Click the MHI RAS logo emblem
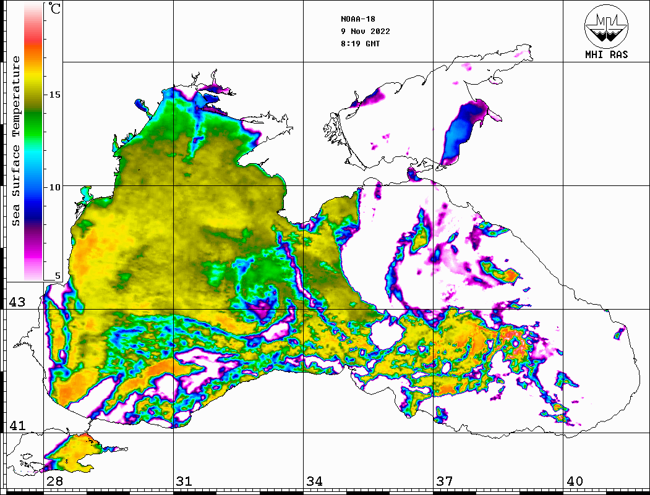 [x=607, y=26]
